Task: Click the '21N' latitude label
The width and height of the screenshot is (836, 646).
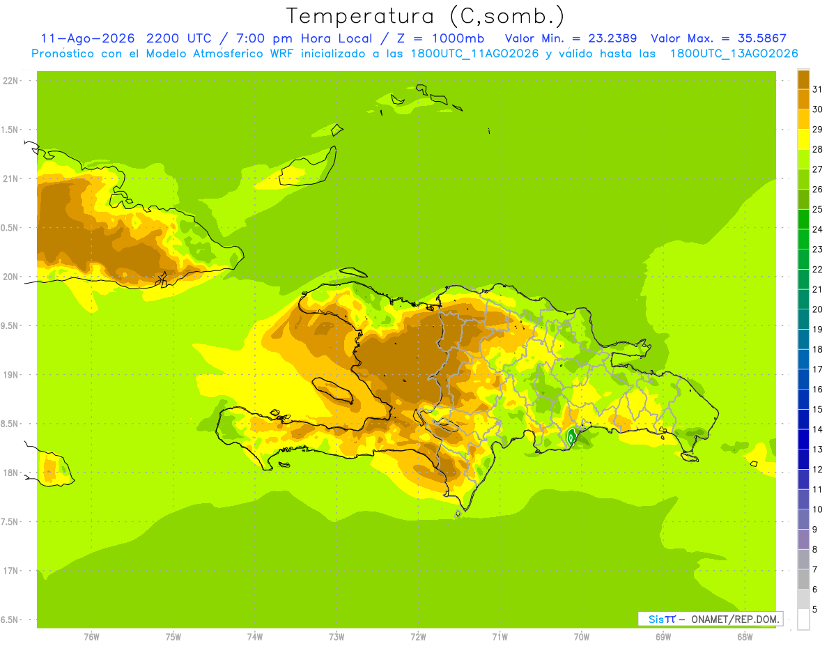Action: (11, 179)
